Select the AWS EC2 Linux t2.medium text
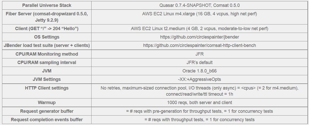The width and height of the screenshot is (309, 125). 199,29
